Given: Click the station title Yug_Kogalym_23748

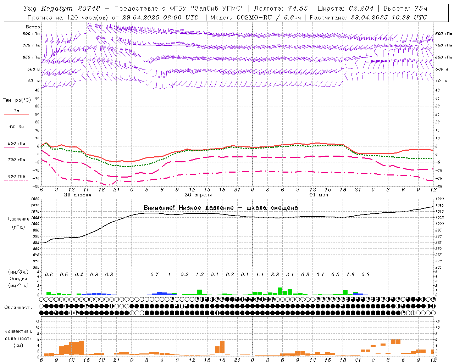Looking at the screenshot, I should [x=62, y=8].
